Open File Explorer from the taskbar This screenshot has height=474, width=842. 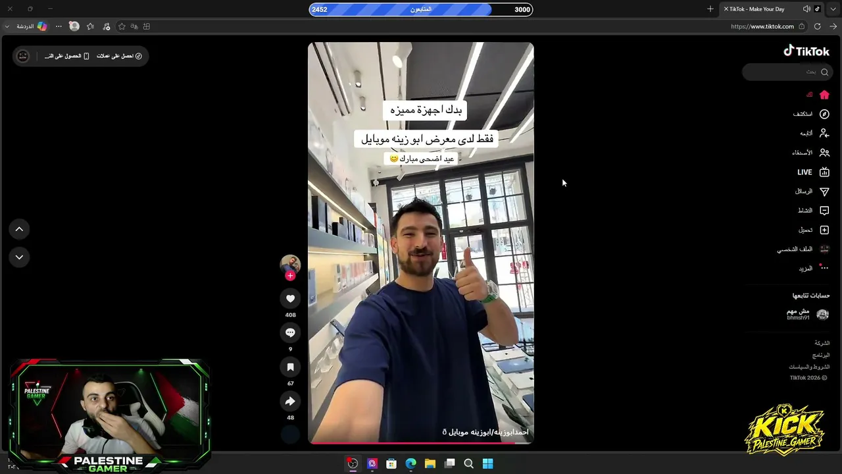click(x=430, y=463)
